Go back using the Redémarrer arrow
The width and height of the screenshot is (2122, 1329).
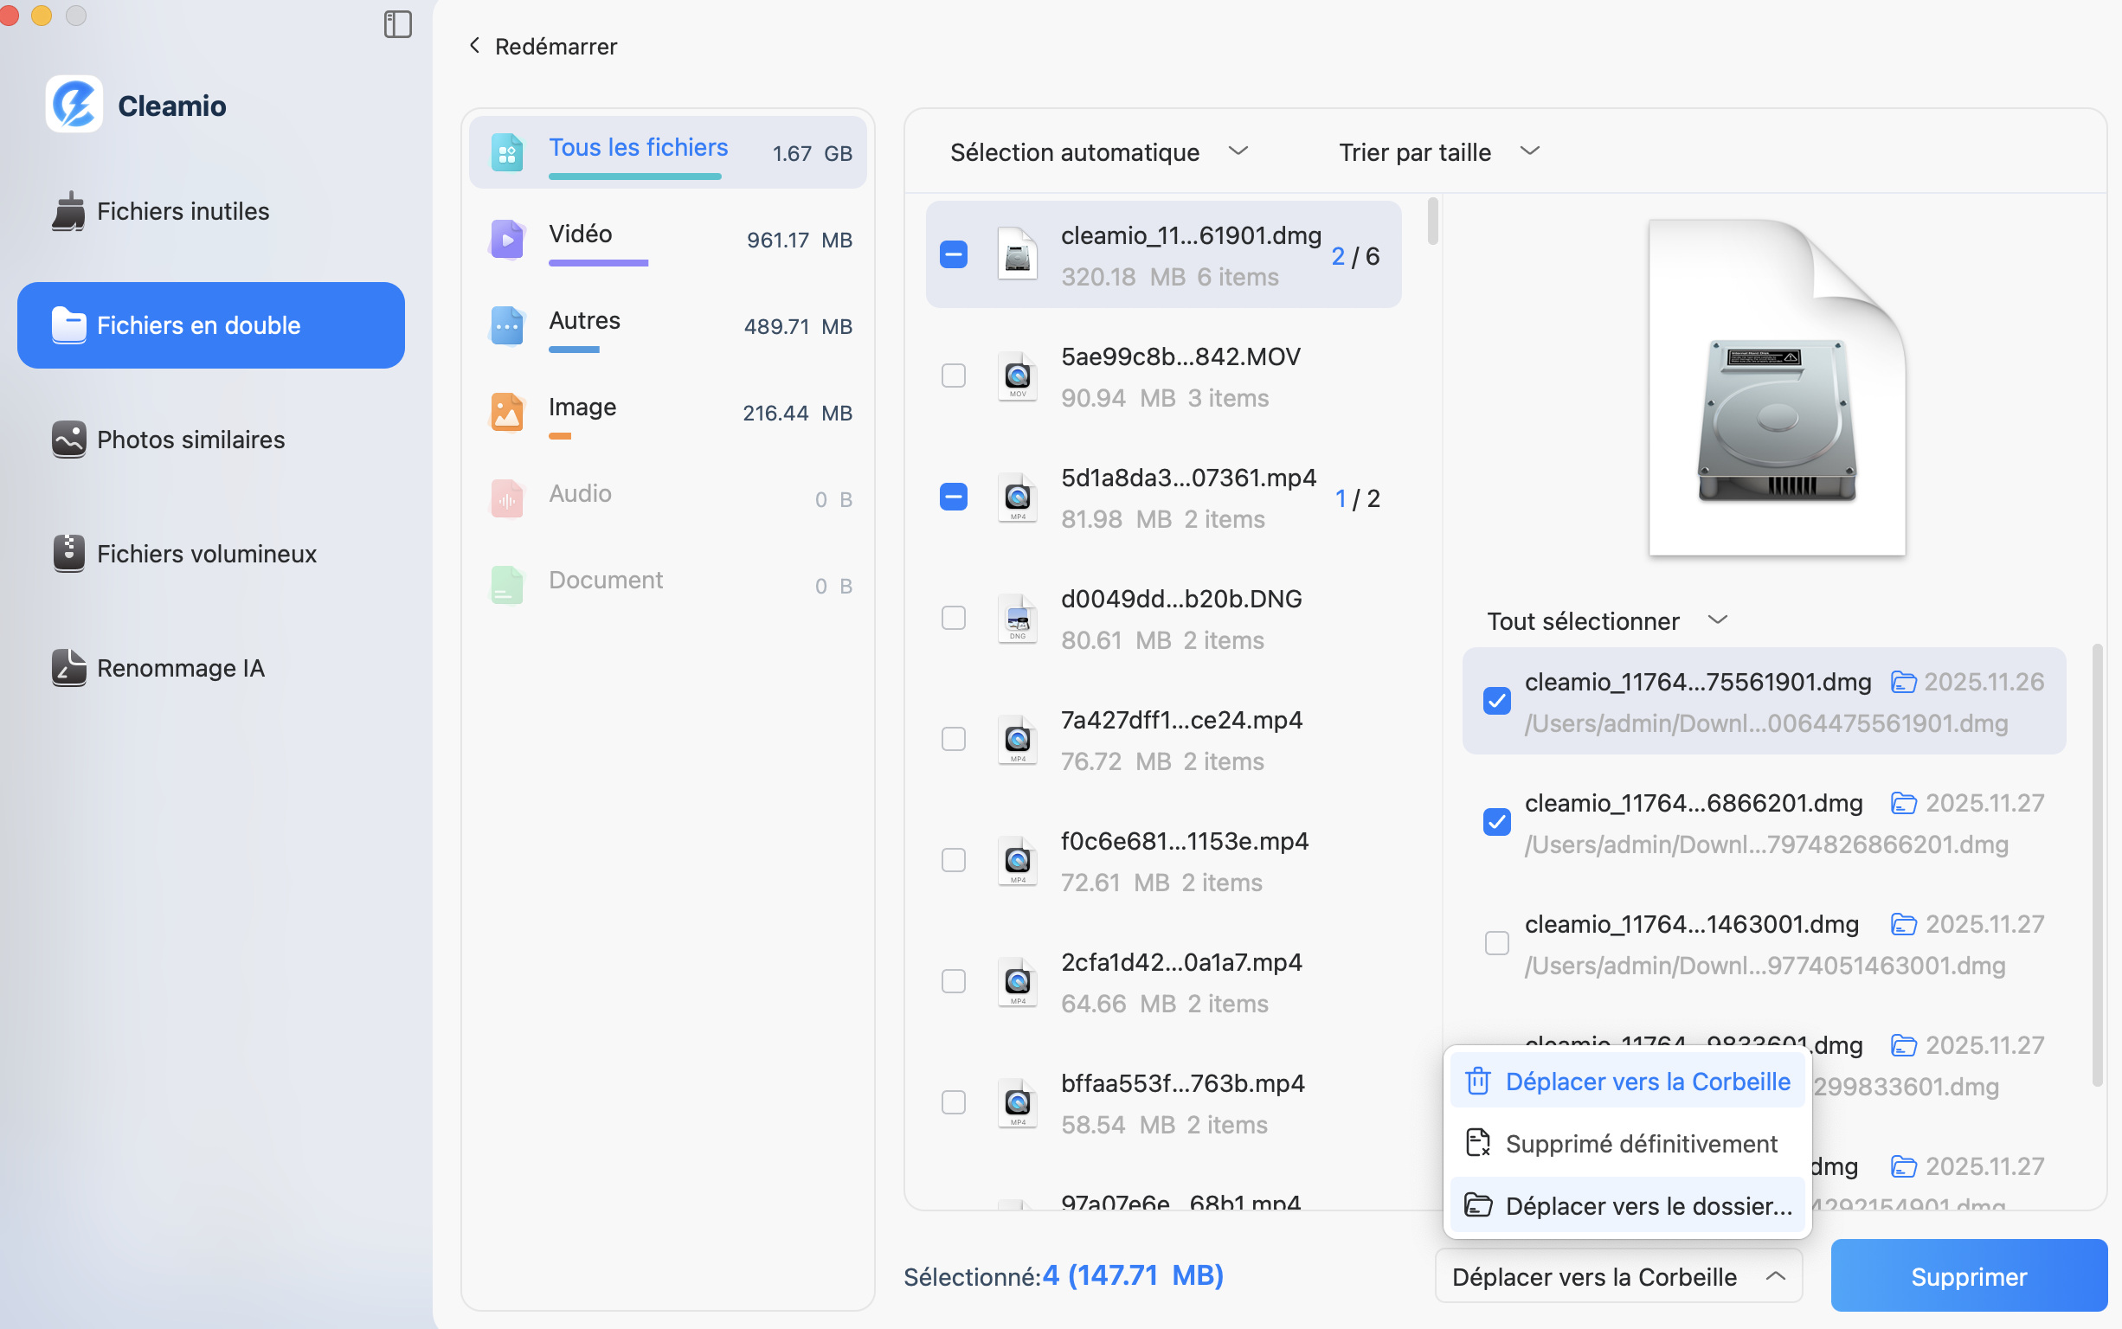[475, 46]
